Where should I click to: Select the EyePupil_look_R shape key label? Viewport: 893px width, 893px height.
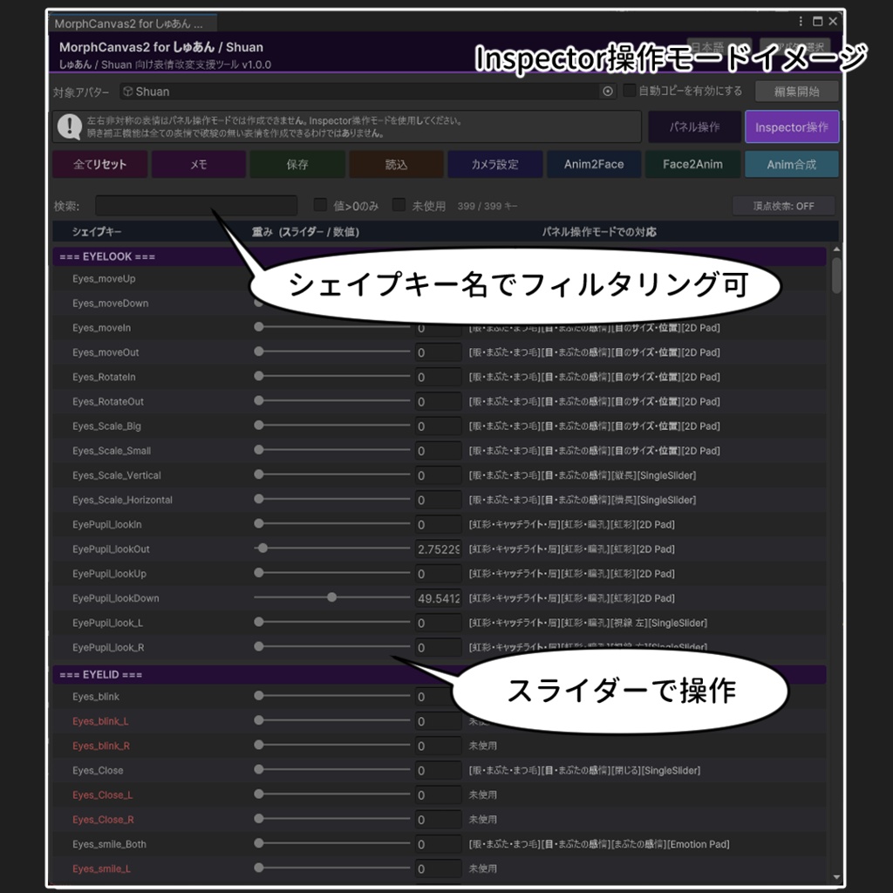click(107, 648)
